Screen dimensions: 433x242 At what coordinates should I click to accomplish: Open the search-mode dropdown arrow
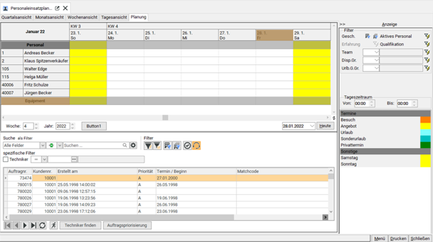click(x=60, y=145)
